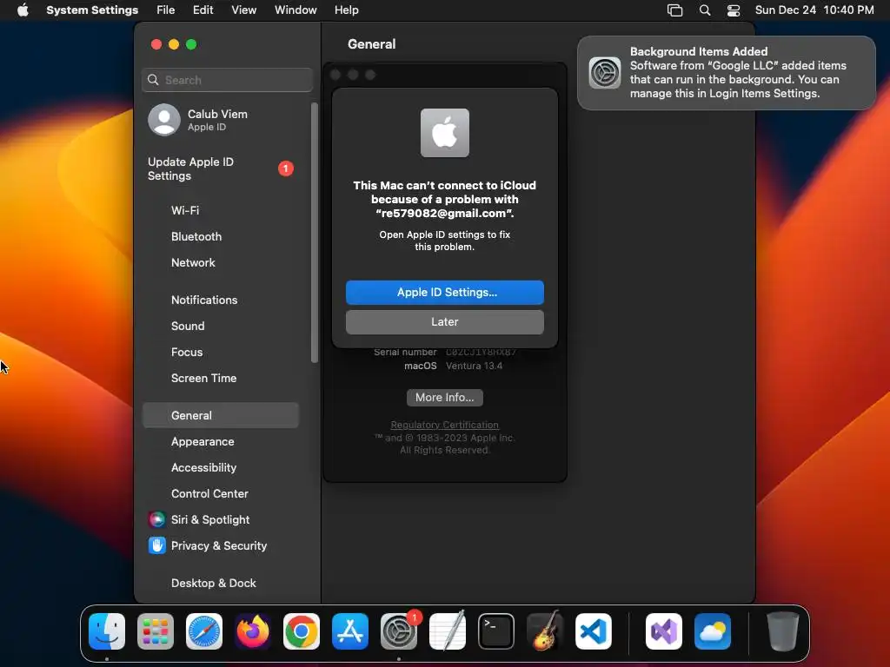Select Screen Time in the sidebar

click(x=220, y=379)
